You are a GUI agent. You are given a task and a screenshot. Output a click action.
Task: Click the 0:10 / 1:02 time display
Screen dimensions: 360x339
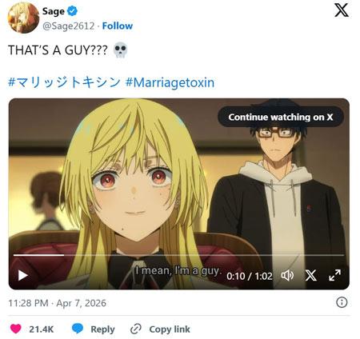[250, 276]
